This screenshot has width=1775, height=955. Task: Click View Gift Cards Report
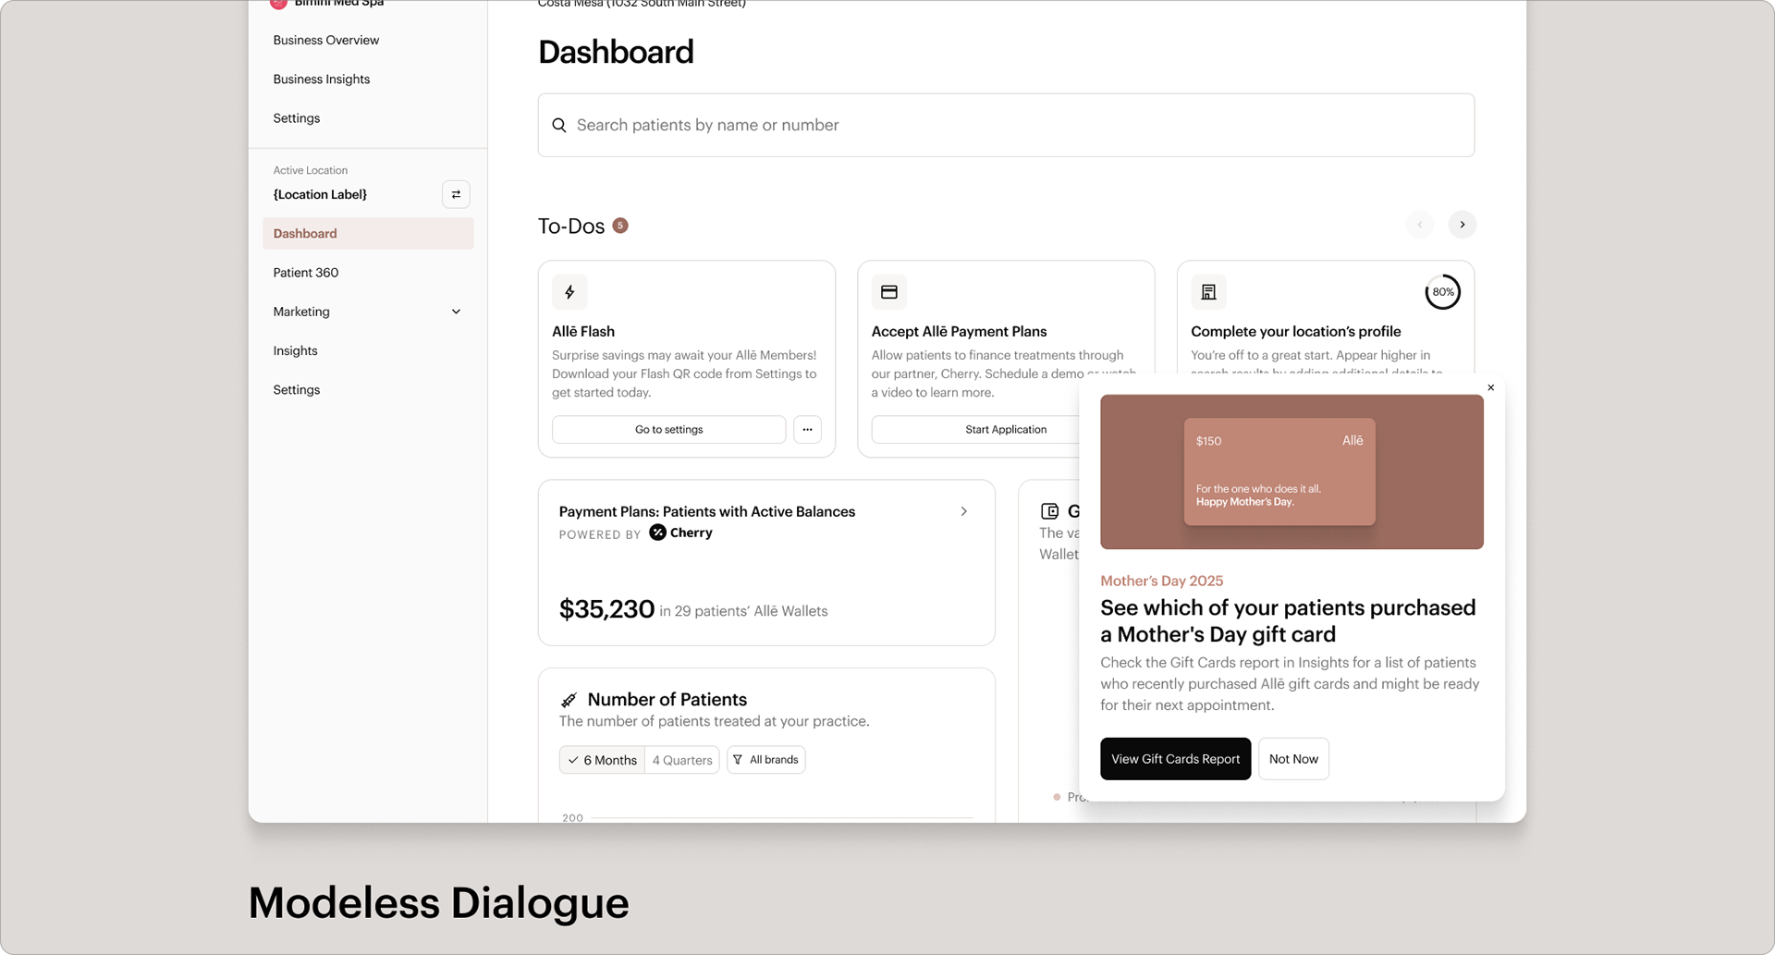point(1175,758)
